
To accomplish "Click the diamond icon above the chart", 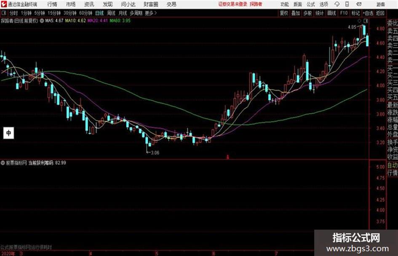I will [359, 21].
